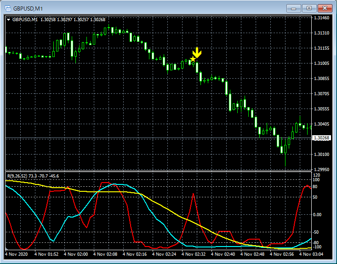Click the 4 Nov 03:04 time axis label

tap(311, 254)
